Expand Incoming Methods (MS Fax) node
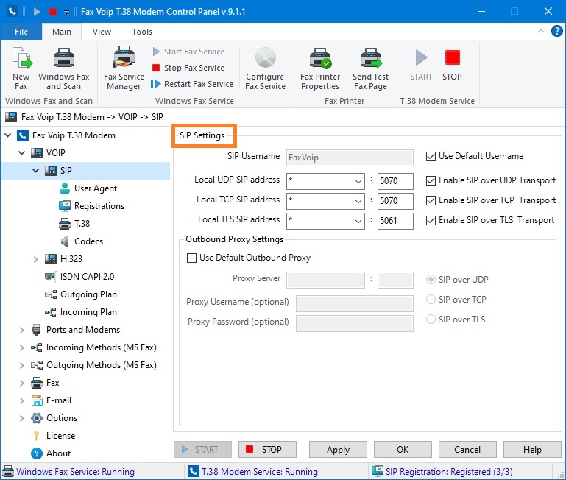566x480 pixels. pyautogui.click(x=21, y=347)
